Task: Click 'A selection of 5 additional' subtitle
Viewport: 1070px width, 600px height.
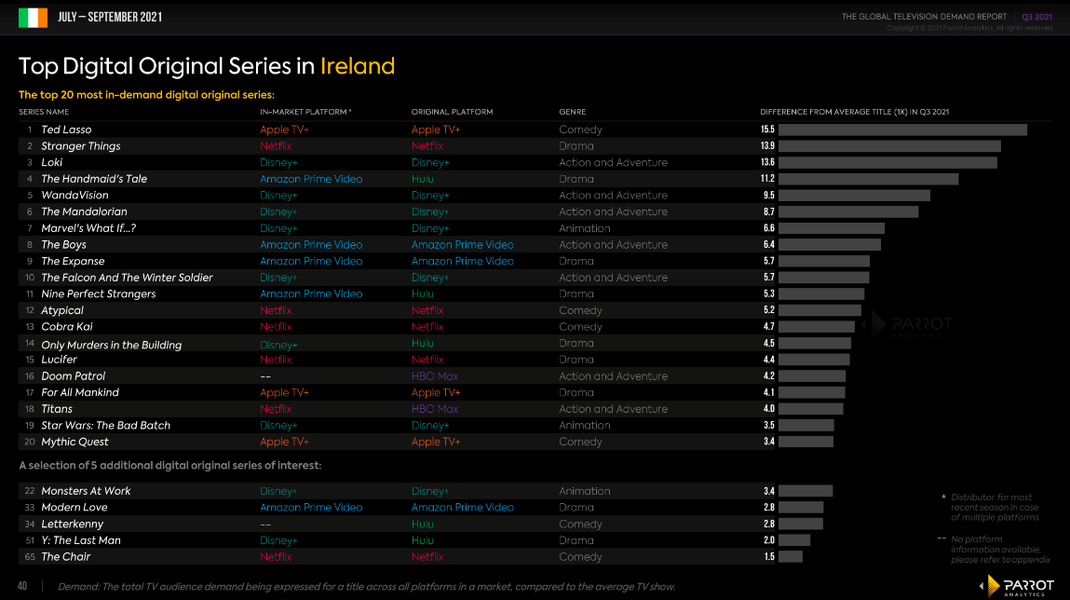Action: click(x=169, y=466)
